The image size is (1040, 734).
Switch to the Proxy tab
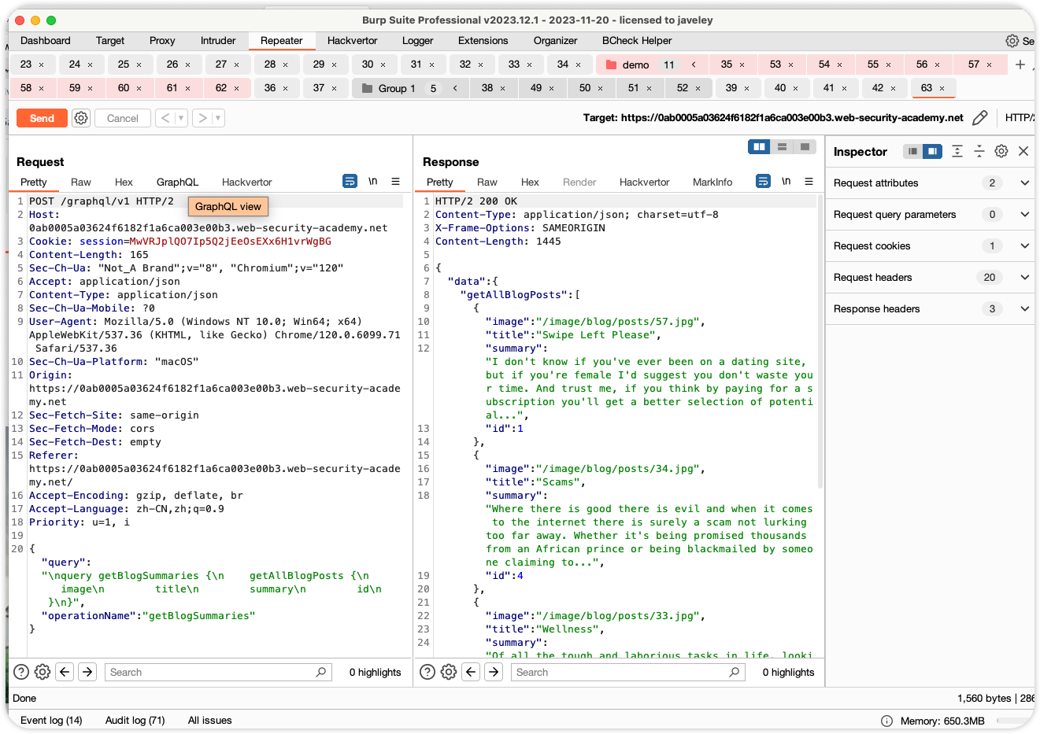pyautogui.click(x=162, y=41)
